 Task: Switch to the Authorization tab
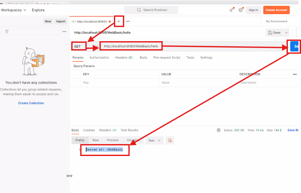coord(99,58)
